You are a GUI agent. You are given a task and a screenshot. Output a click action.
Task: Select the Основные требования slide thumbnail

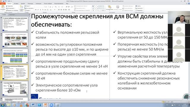point(15,24)
